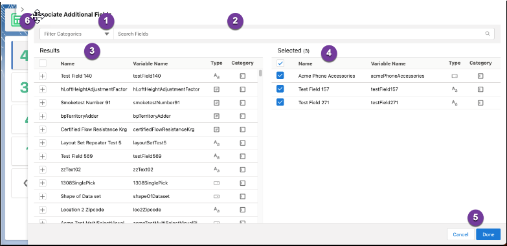
Task: Click number type icon for Smoketest Number 91
Action: [217, 102]
